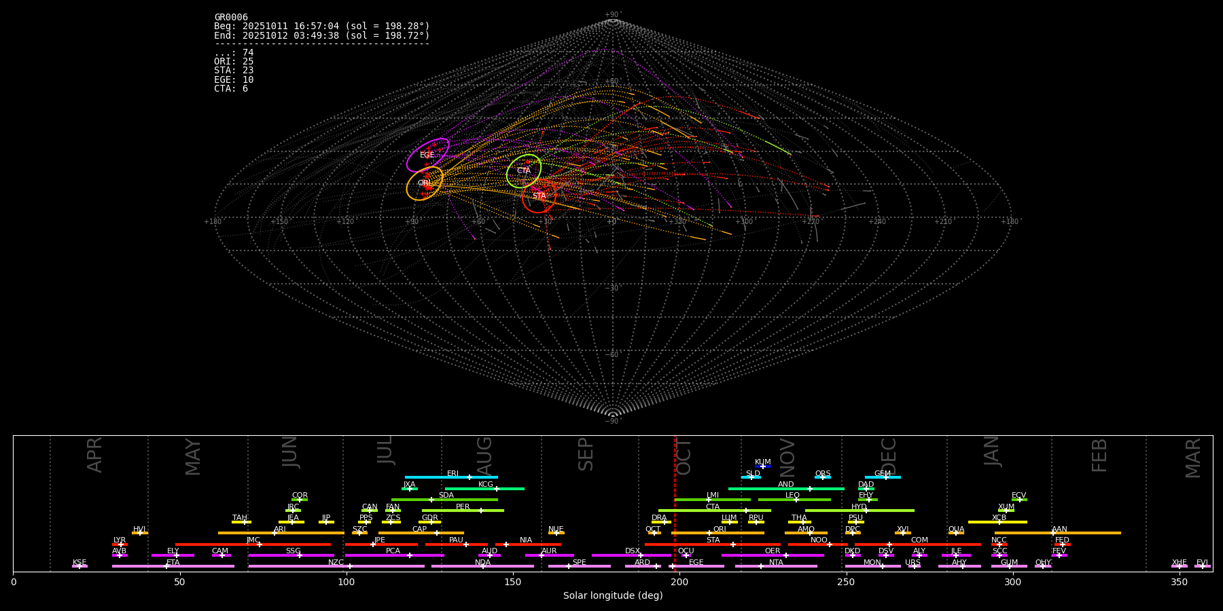Click the AUG month label
This screenshot has height=611, width=1223.
point(484,456)
